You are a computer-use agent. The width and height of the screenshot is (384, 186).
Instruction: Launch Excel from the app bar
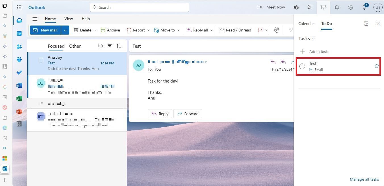[19, 99]
